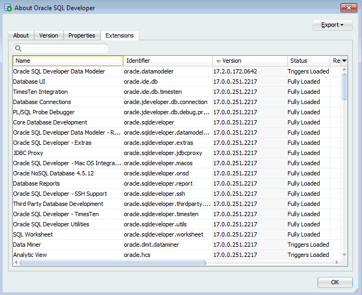
Task: Click the horizontal scrollbar right arrow
Action: pyautogui.click(x=337, y=262)
